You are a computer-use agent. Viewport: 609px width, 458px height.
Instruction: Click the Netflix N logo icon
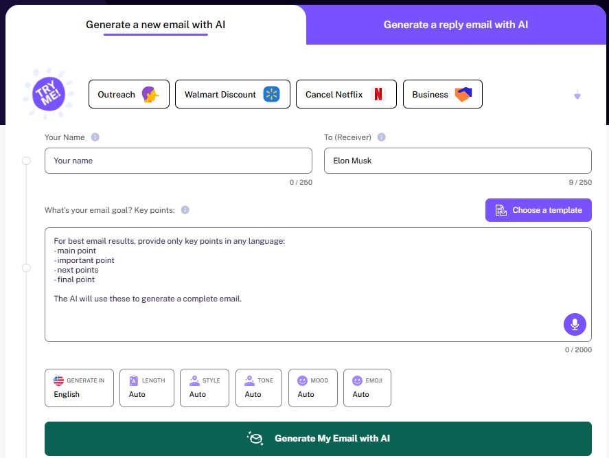click(378, 94)
